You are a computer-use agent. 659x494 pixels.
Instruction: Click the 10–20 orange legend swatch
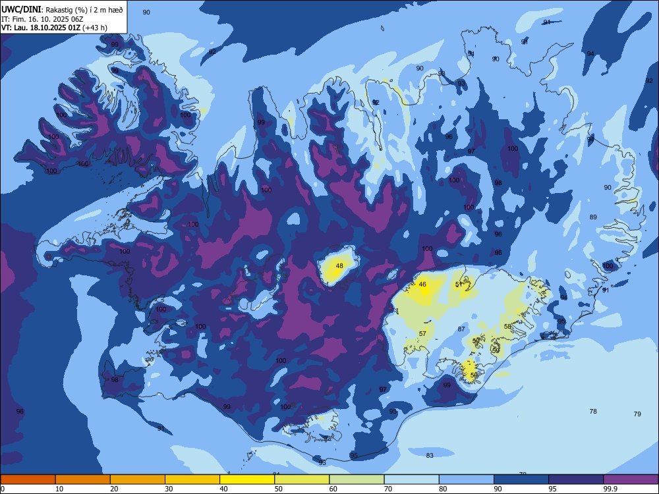pos(83,480)
